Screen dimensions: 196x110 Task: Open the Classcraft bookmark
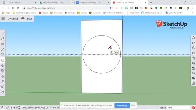[95, 13]
